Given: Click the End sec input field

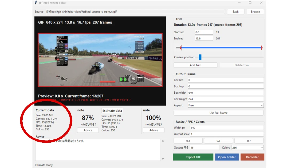Looking at the screenshot, I should 204,38.
